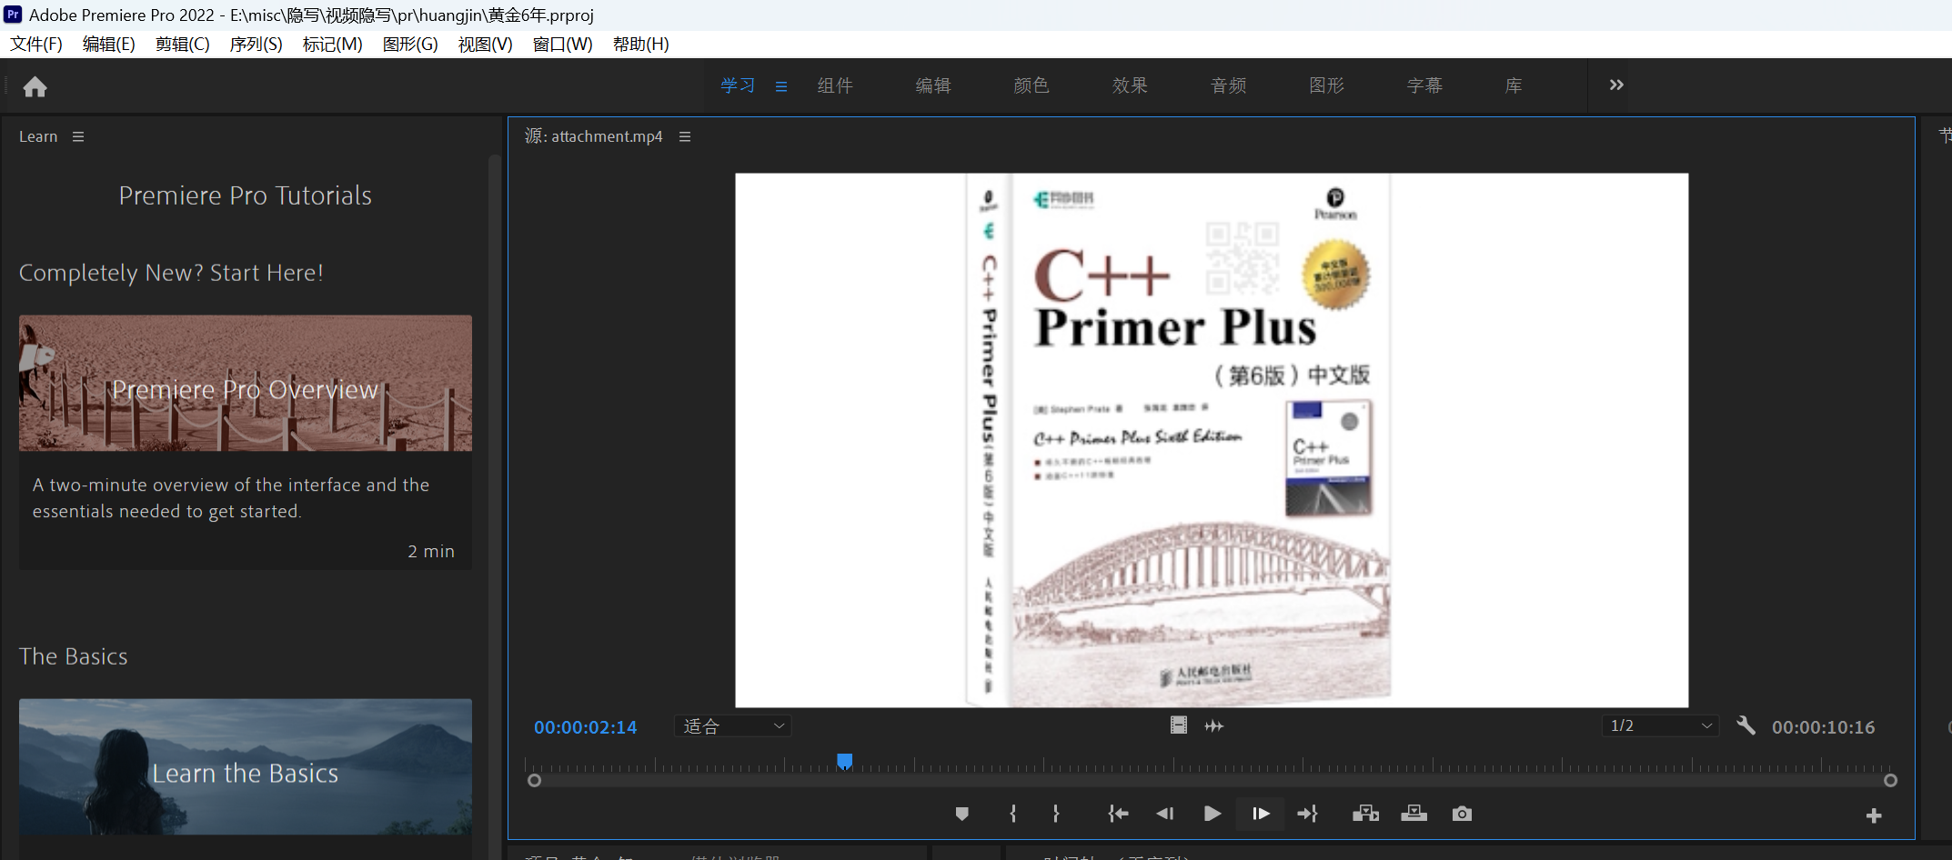Switch to the 颜色 workspace
This screenshot has width=1952, height=860.
tap(1031, 85)
